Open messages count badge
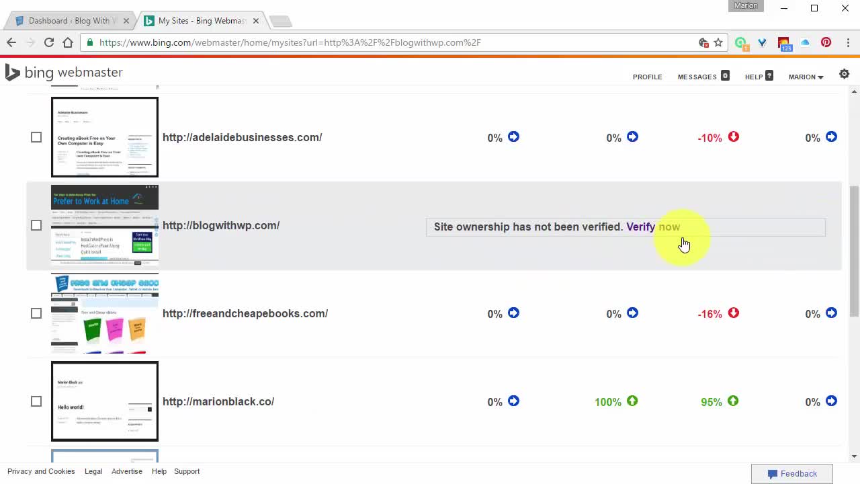Screen dimensions: 860x484 coord(725,76)
